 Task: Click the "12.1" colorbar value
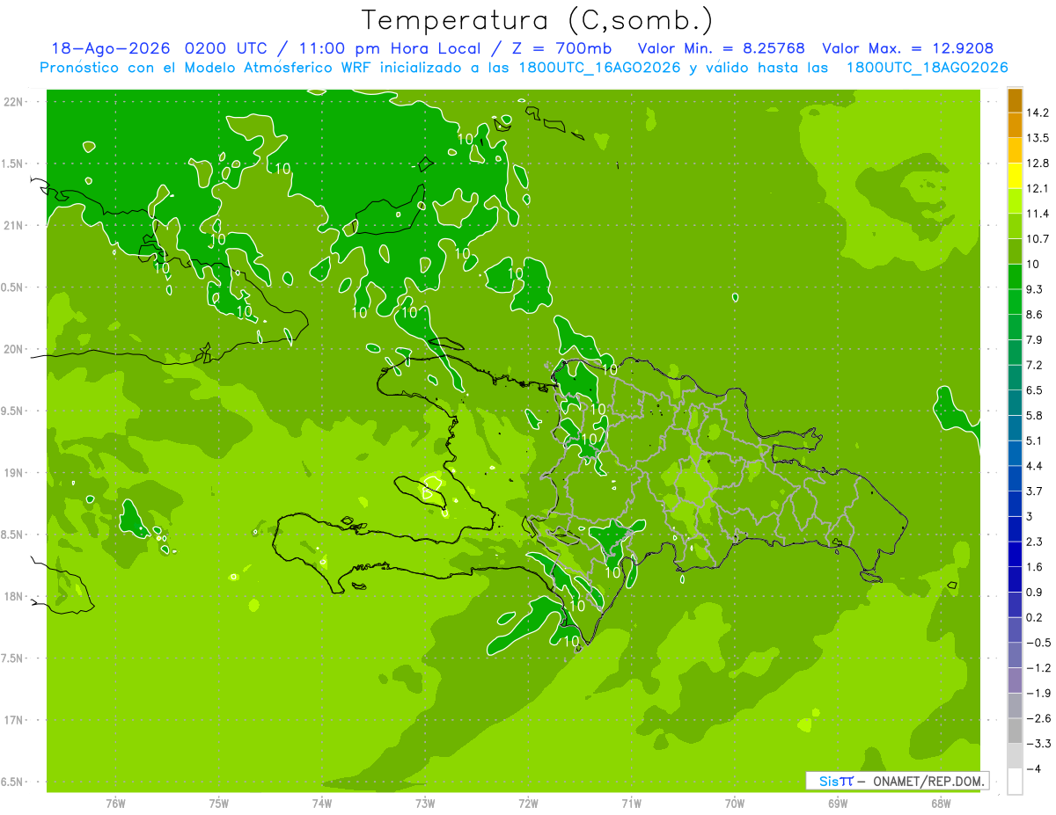pyautogui.click(x=1038, y=189)
